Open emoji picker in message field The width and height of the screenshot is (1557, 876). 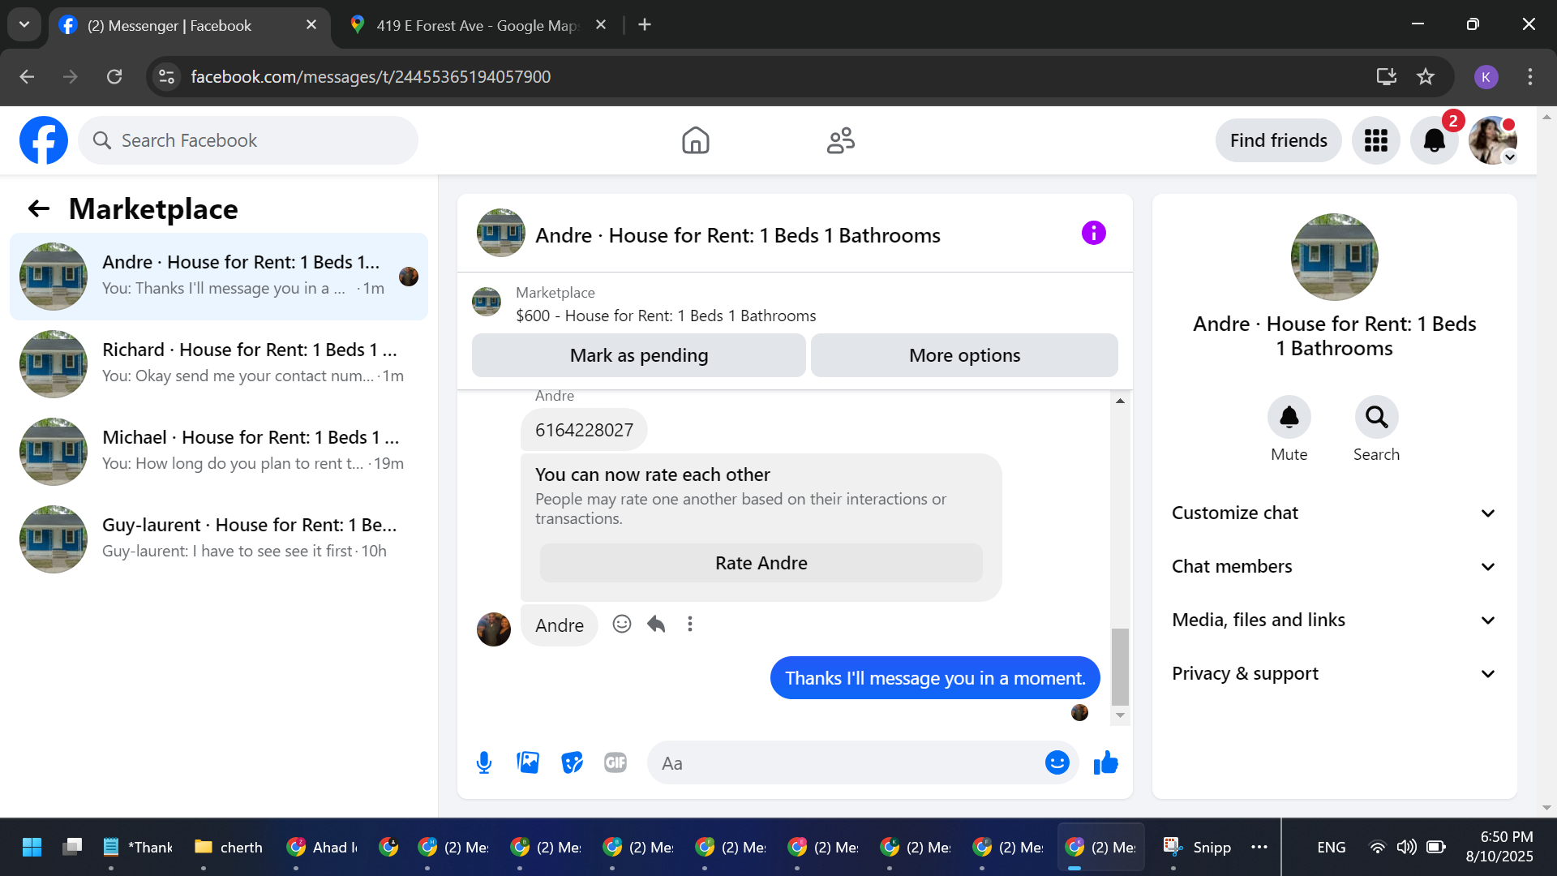click(x=1057, y=762)
